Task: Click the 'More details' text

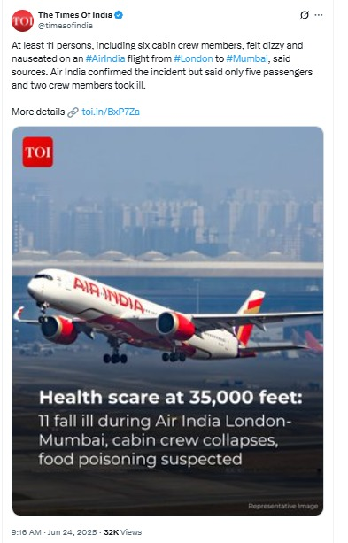Action: [38, 112]
